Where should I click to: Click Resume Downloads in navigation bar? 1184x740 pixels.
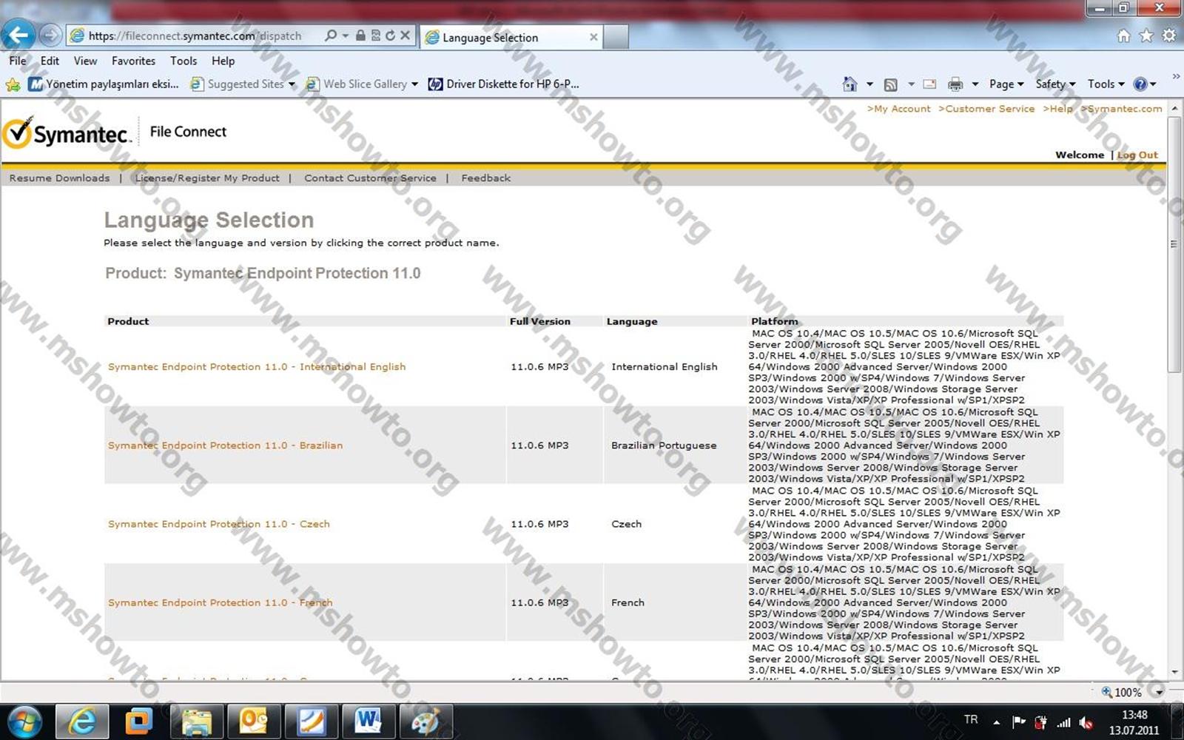point(59,178)
